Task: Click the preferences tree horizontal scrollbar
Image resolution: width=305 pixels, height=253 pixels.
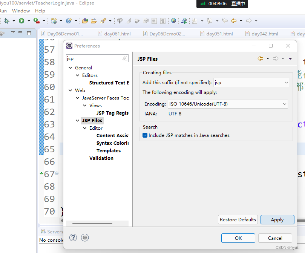Action: 92,224
